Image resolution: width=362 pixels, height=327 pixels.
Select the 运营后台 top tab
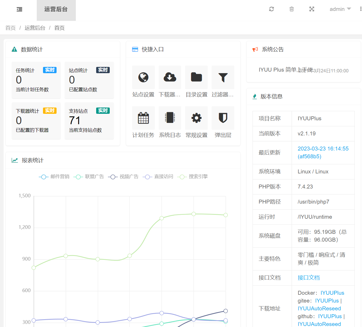(56, 10)
